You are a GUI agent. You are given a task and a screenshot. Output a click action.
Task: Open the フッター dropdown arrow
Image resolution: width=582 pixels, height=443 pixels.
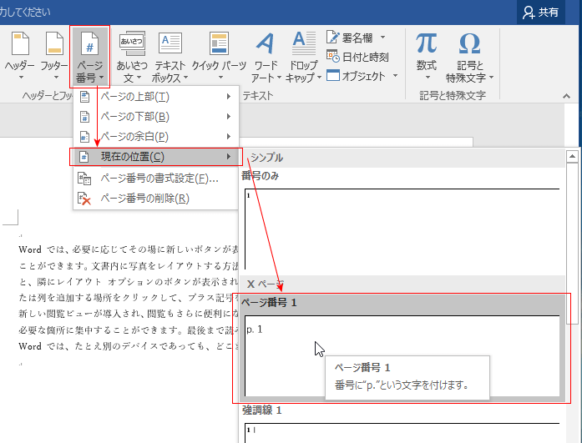click(56, 78)
